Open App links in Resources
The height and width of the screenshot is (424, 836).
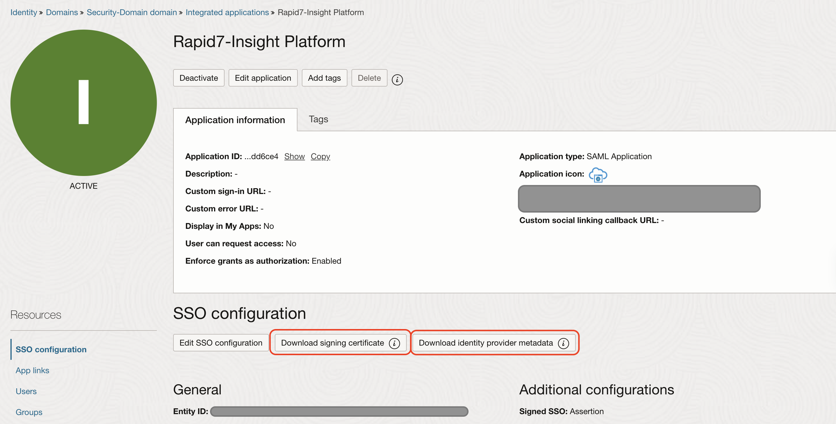coord(32,370)
